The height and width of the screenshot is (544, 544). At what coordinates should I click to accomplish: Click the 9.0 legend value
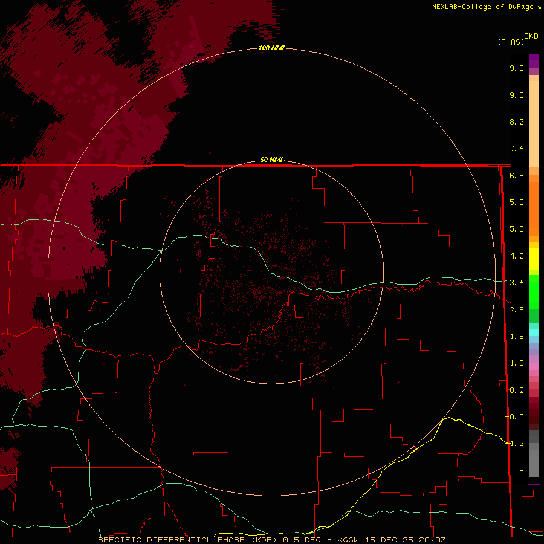[x=517, y=95]
